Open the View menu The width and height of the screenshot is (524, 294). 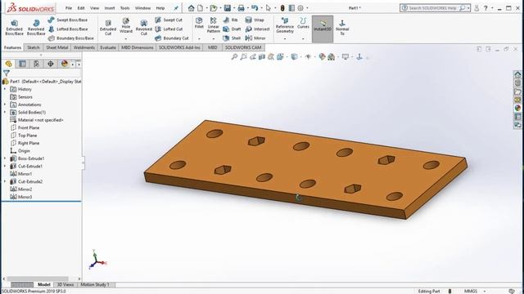point(95,8)
